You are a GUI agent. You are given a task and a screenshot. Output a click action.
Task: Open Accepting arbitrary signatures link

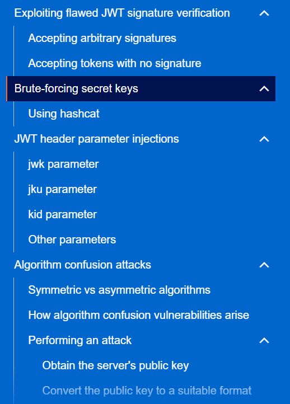[102, 38]
